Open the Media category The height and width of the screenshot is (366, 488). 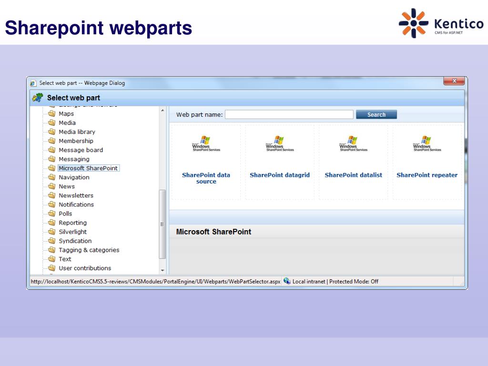(x=67, y=122)
